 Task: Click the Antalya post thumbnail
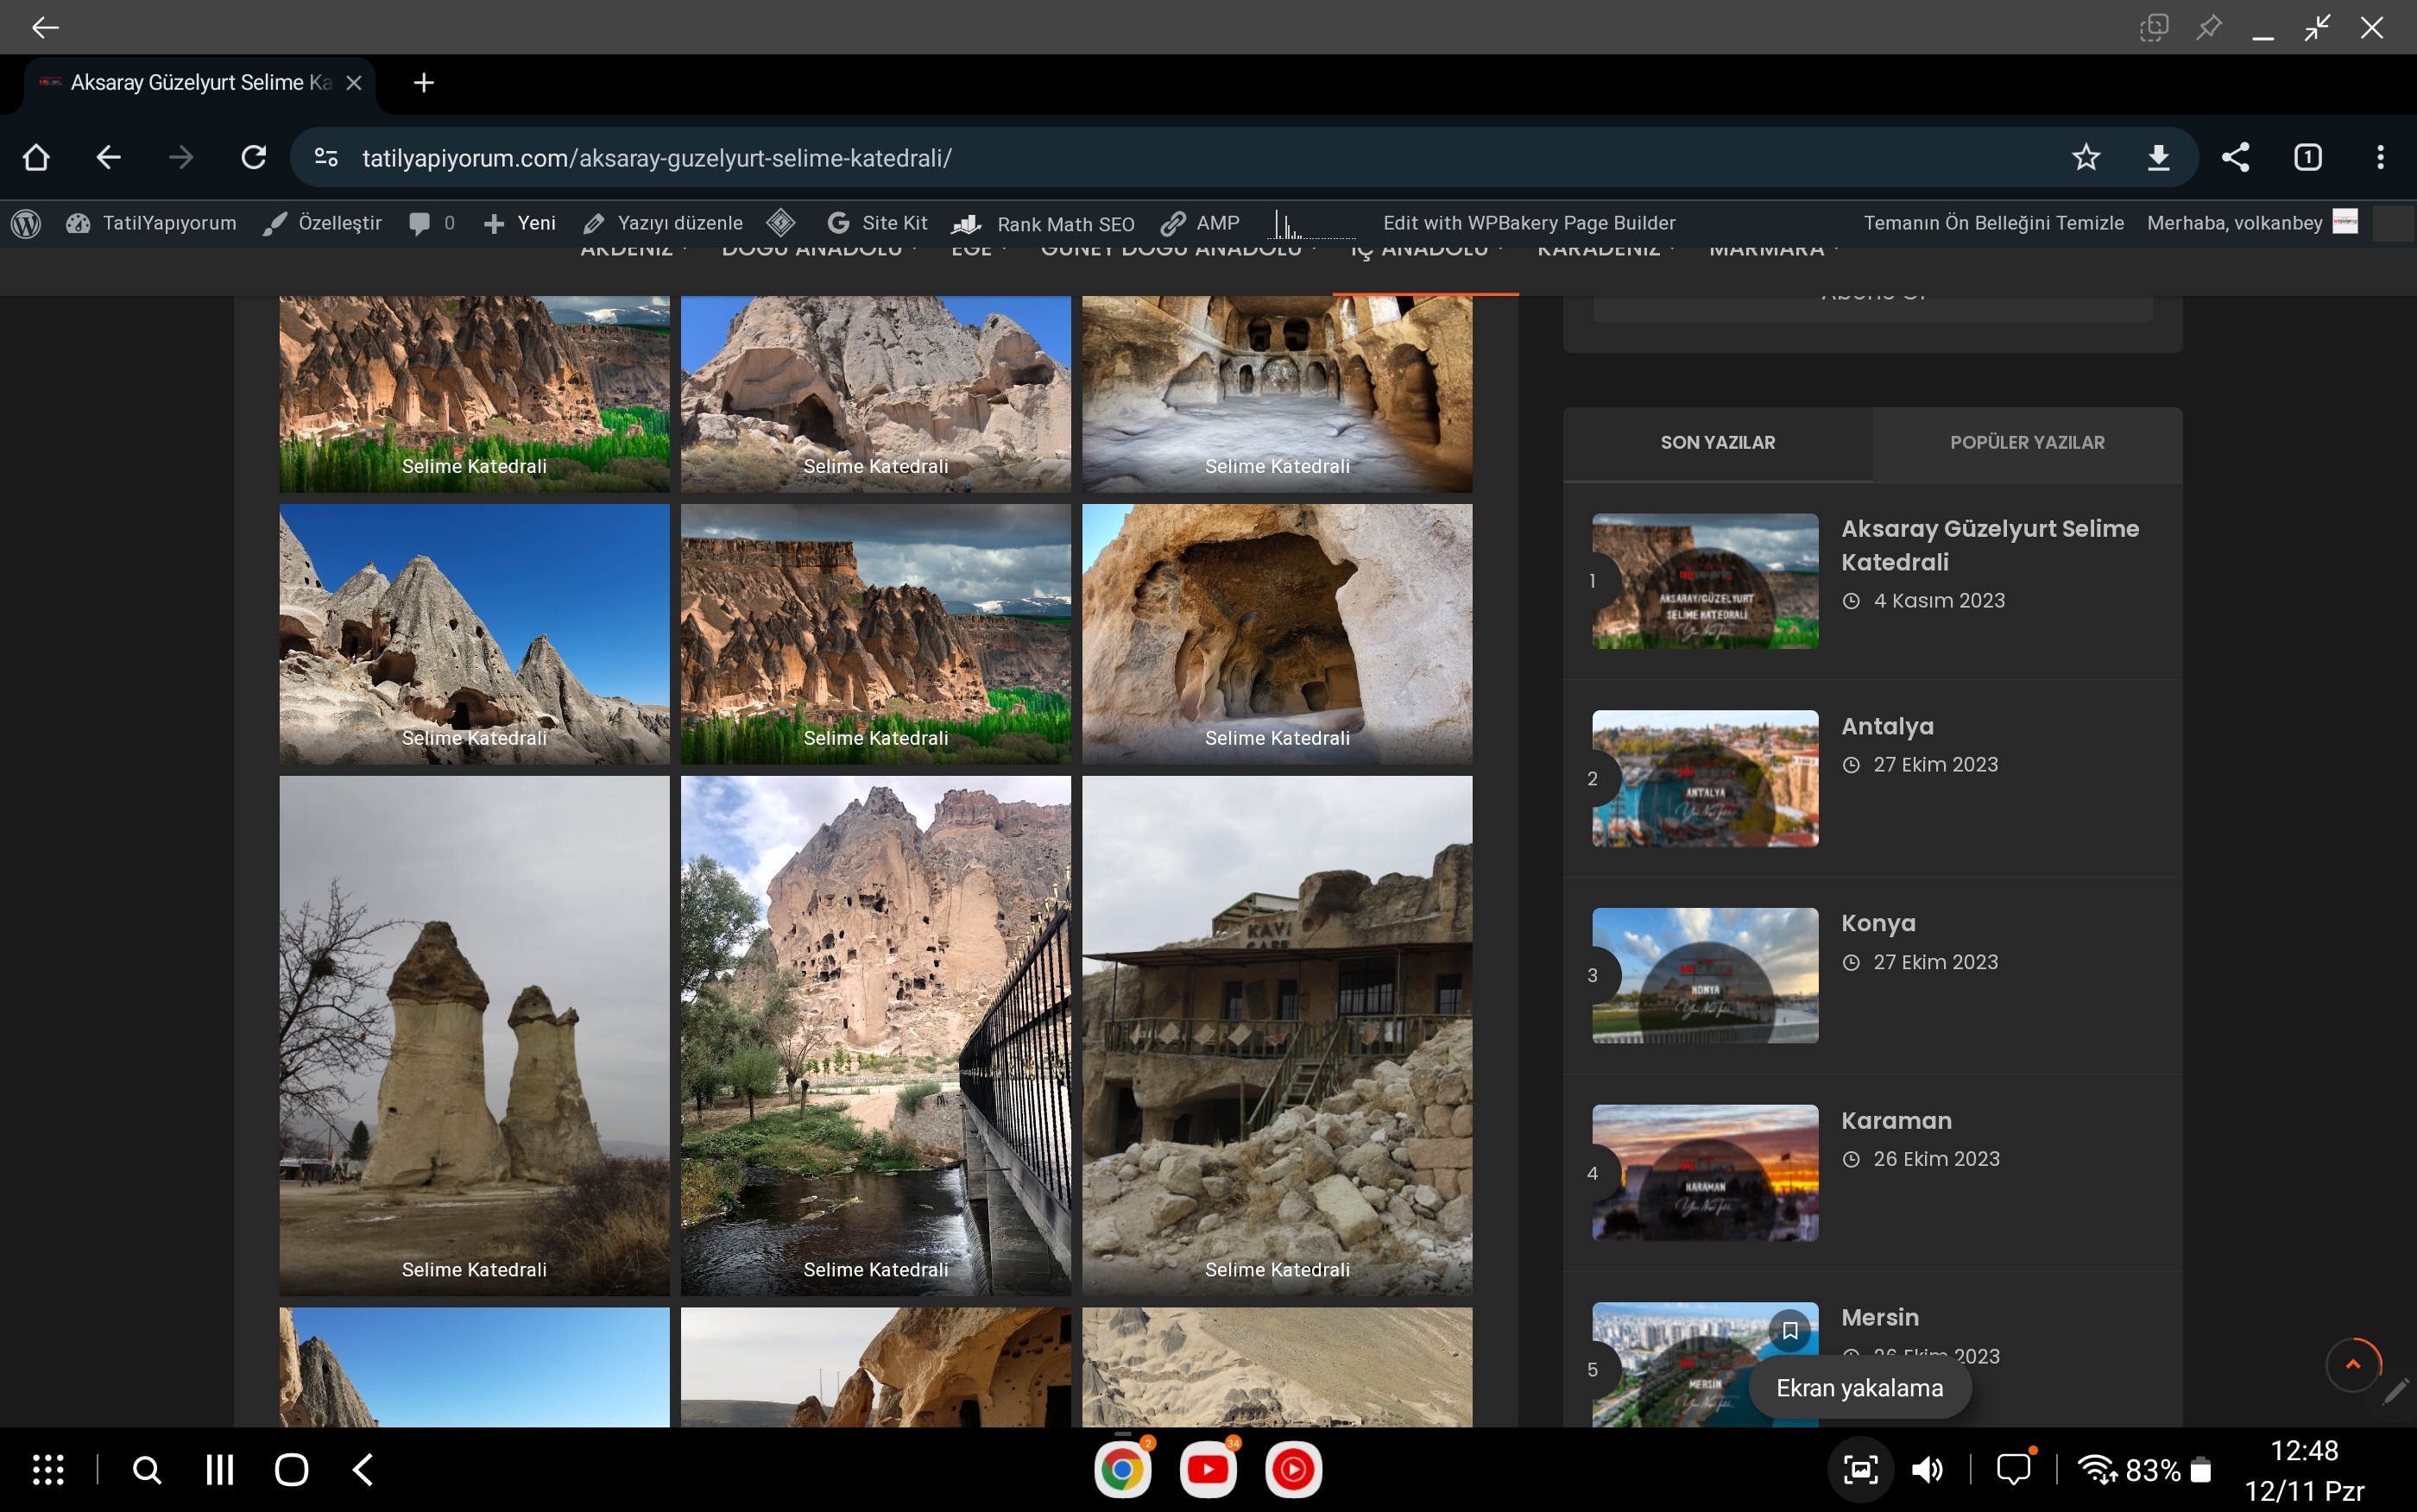click(1705, 778)
